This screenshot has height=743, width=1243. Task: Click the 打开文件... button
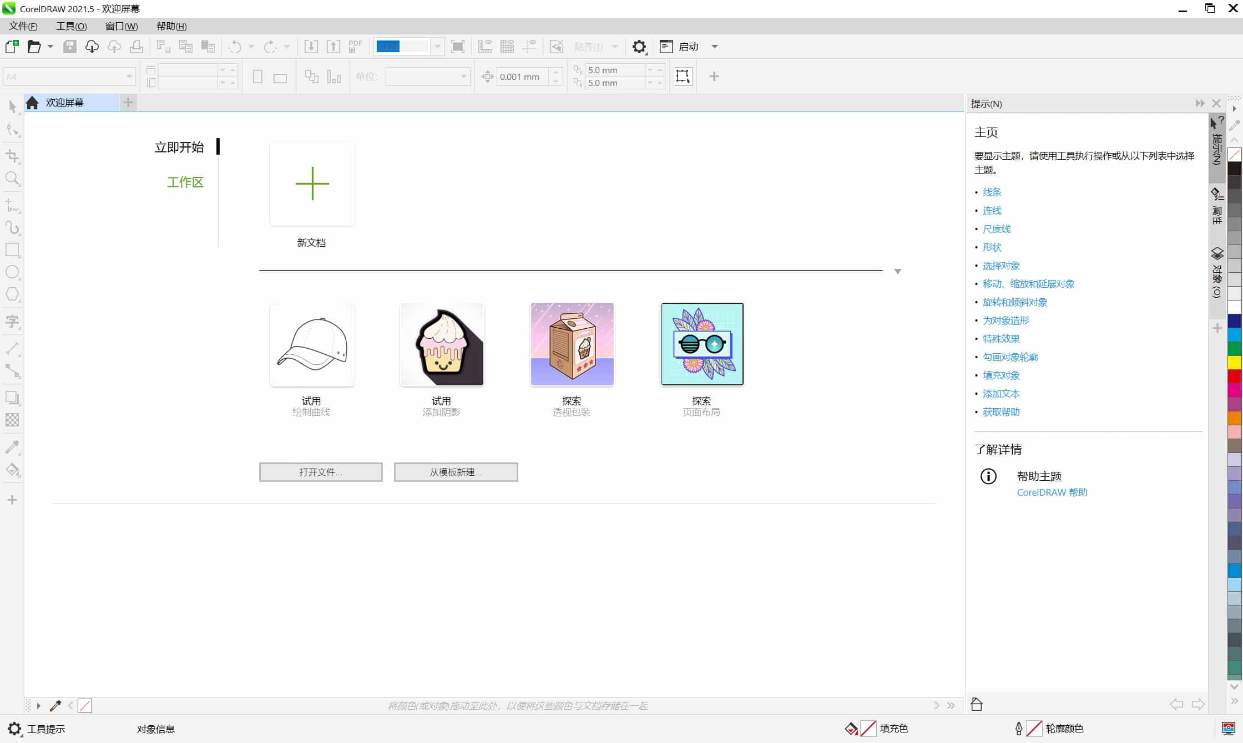(x=321, y=472)
